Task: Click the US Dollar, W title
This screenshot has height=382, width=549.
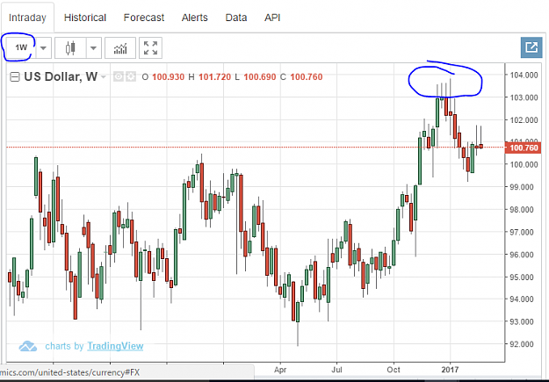Action: coord(61,76)
